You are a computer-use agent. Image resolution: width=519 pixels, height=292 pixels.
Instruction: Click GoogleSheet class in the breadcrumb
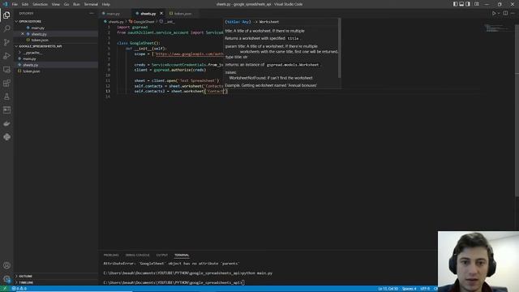point(144,22)
